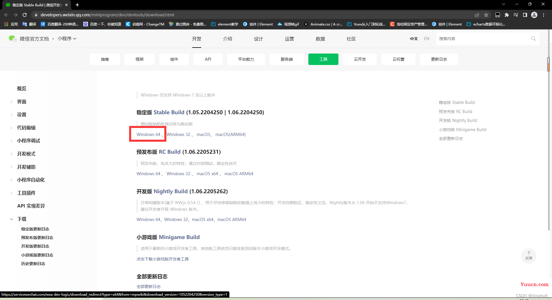Jump to 预发布版 RC Build in page outline
Image resolution: width=552 pixels, height=300 pixels.
pos(456,111)
